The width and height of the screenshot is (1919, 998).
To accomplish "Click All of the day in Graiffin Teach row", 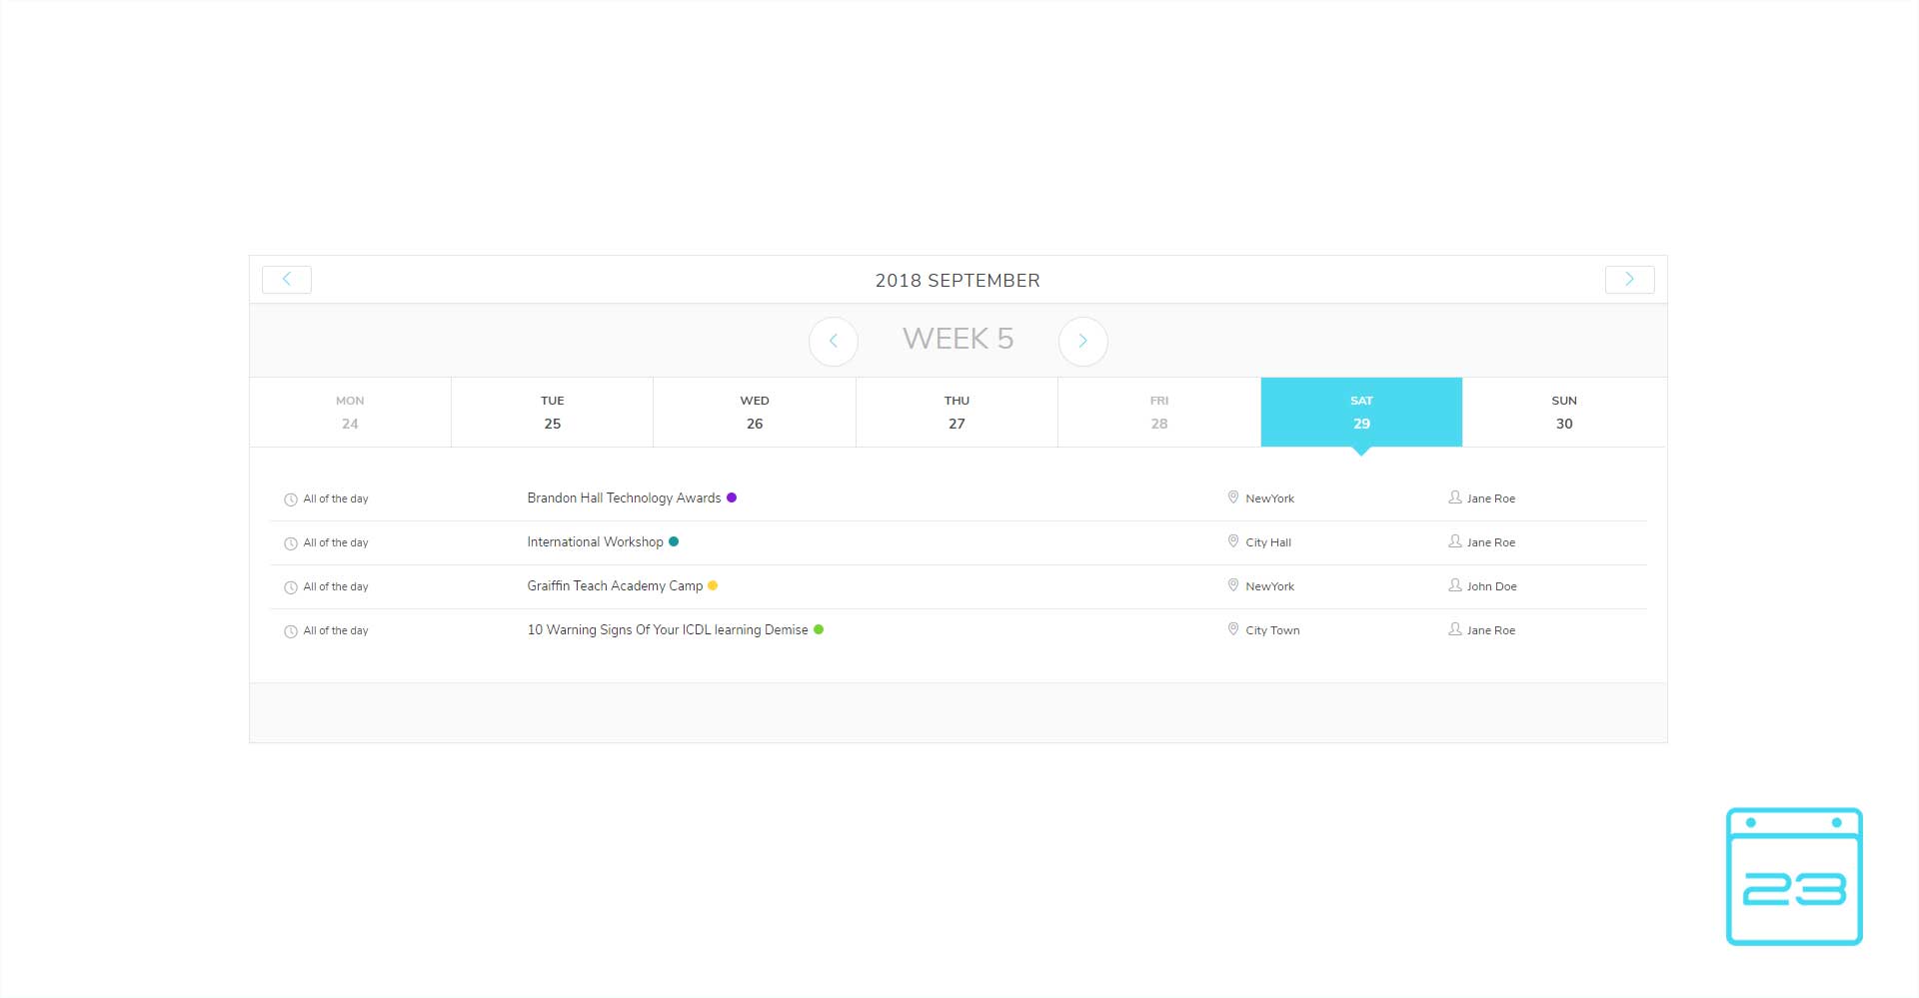I will (336, 586).
